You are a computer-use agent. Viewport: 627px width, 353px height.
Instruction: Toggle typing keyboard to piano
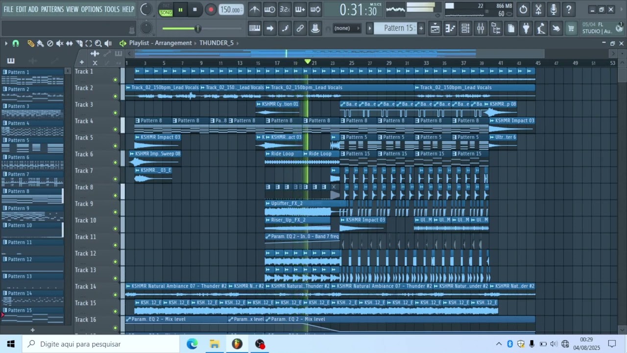[x=255, y=28]
